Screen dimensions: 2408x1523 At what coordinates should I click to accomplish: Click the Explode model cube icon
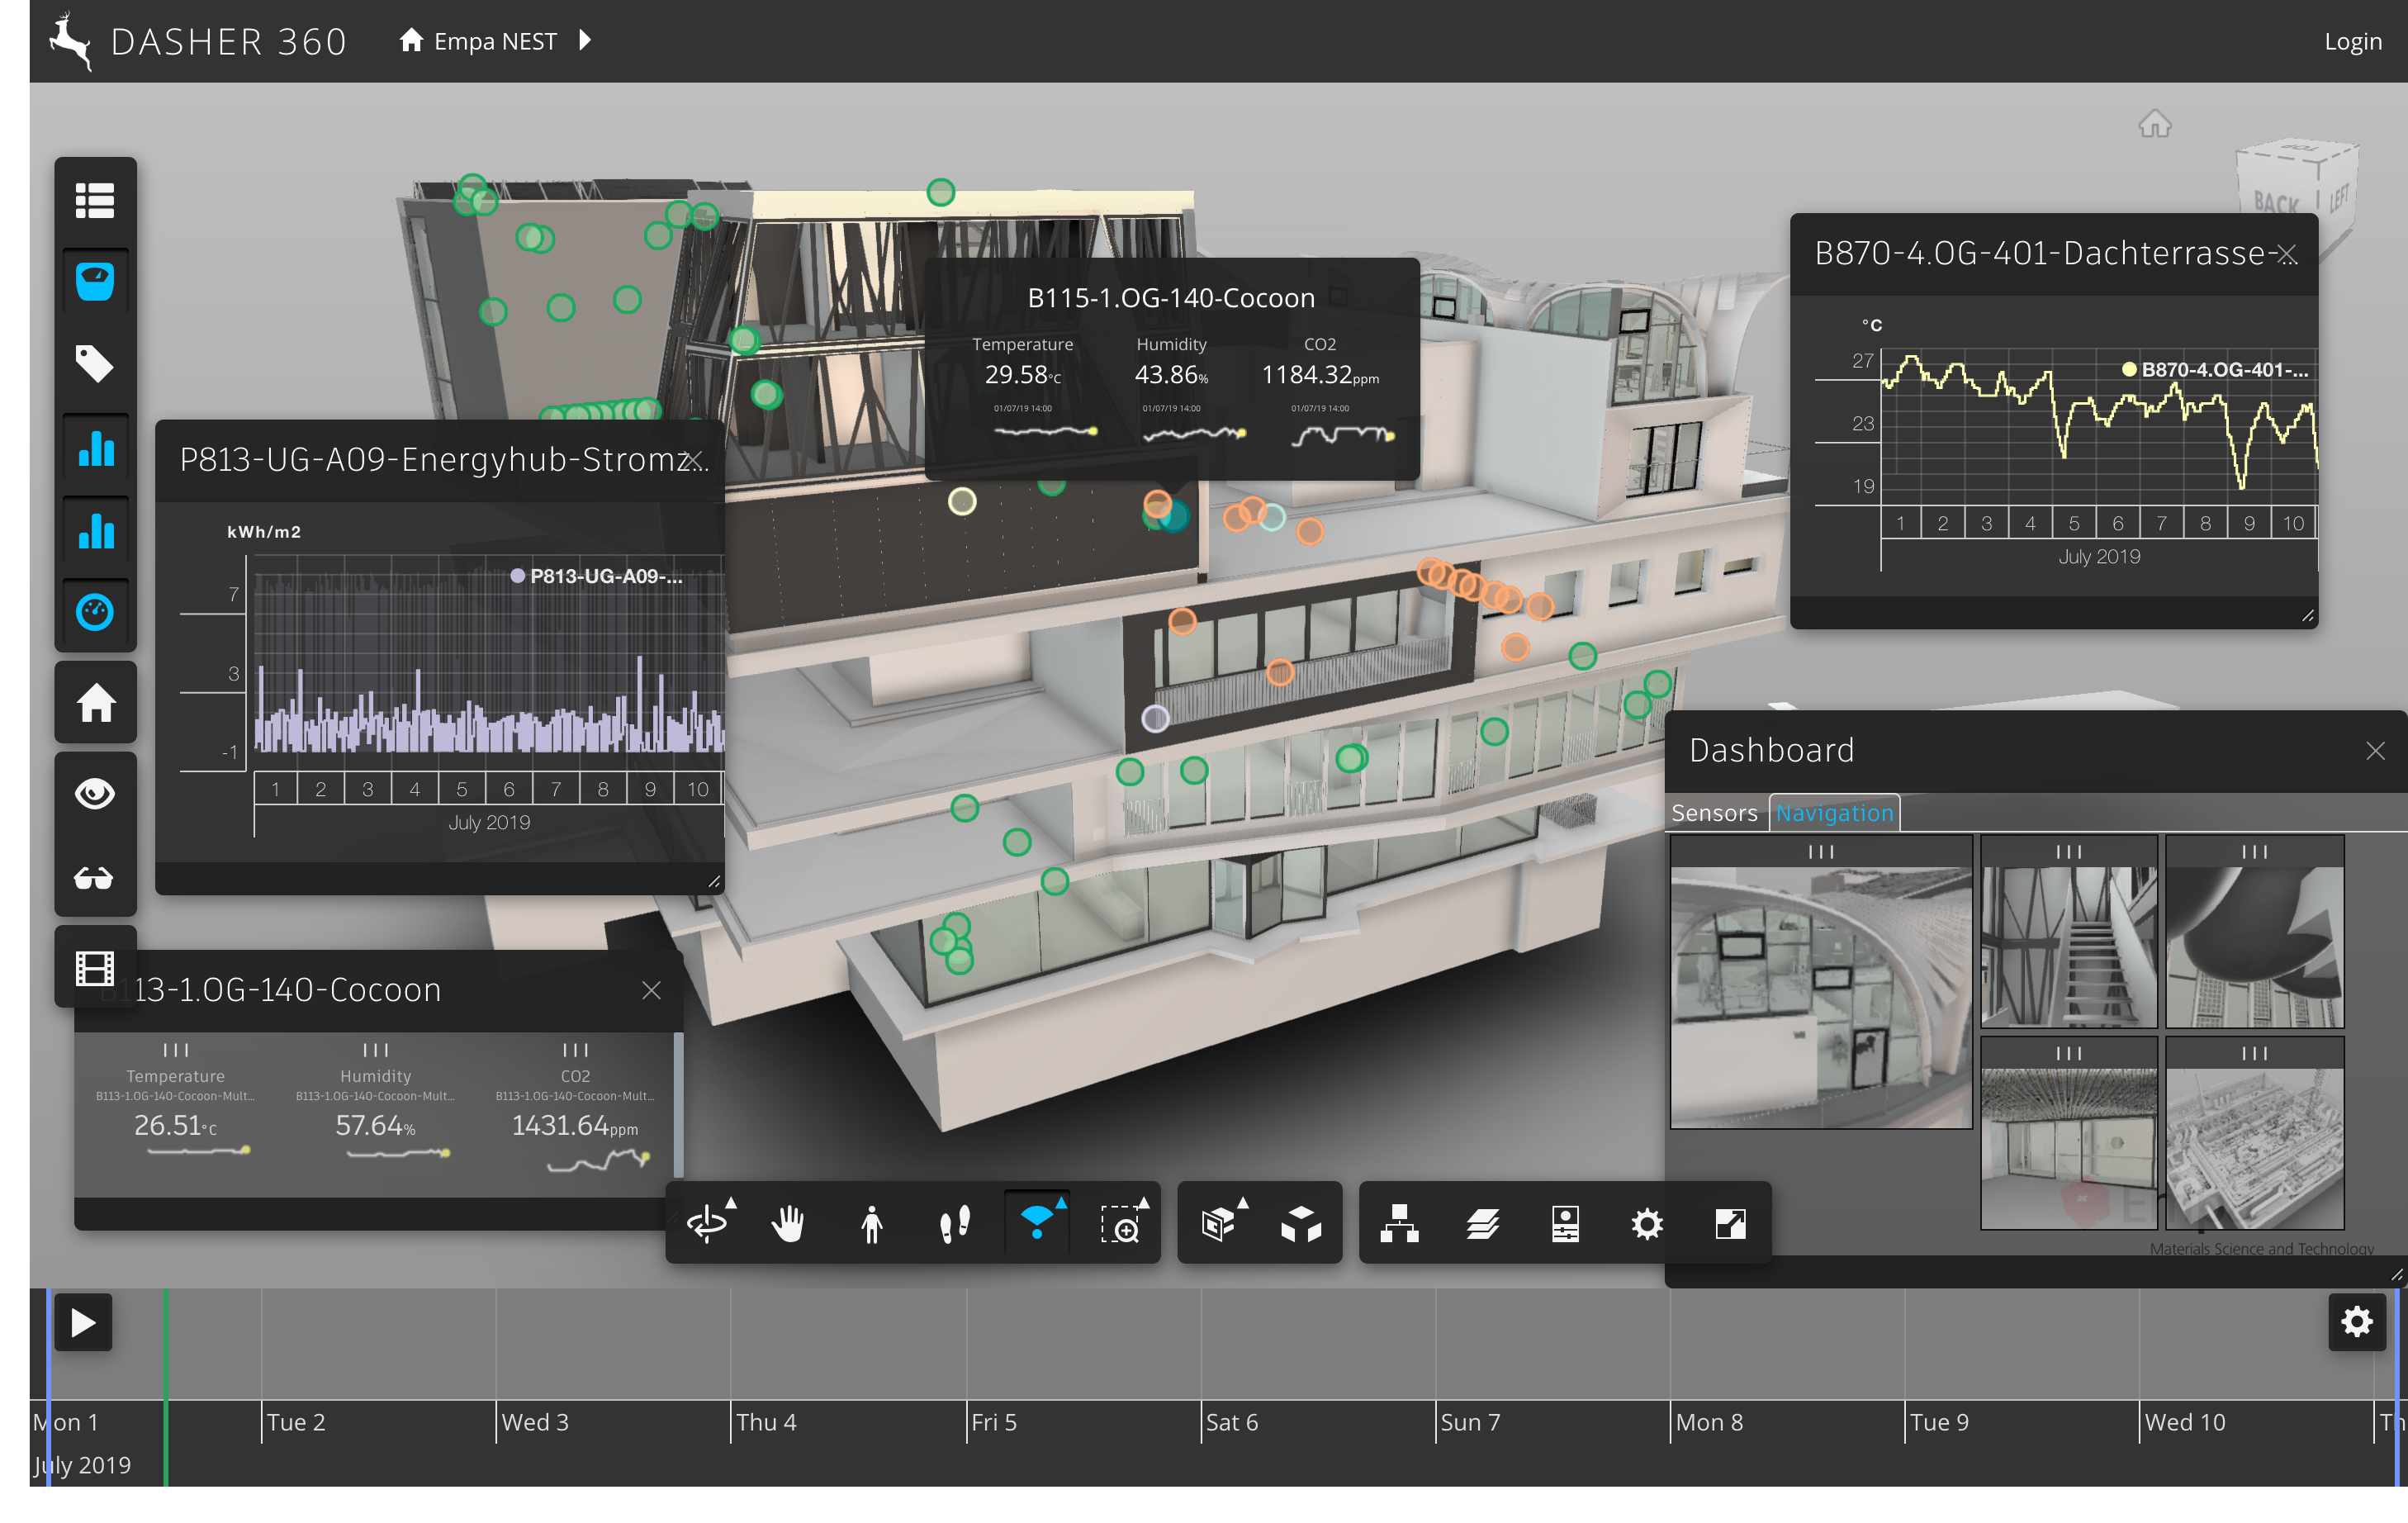click(1301, 1223)
